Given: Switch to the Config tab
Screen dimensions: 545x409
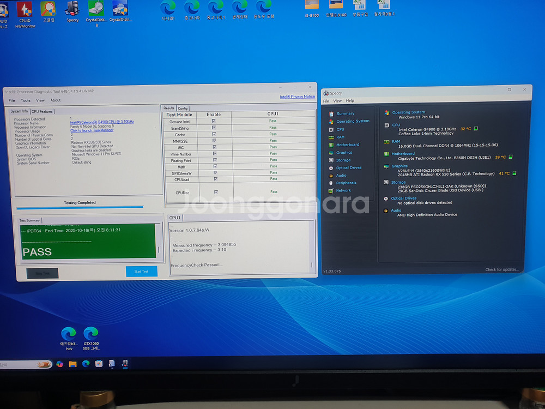Looking at the screenshot, I should pos(183,108).
